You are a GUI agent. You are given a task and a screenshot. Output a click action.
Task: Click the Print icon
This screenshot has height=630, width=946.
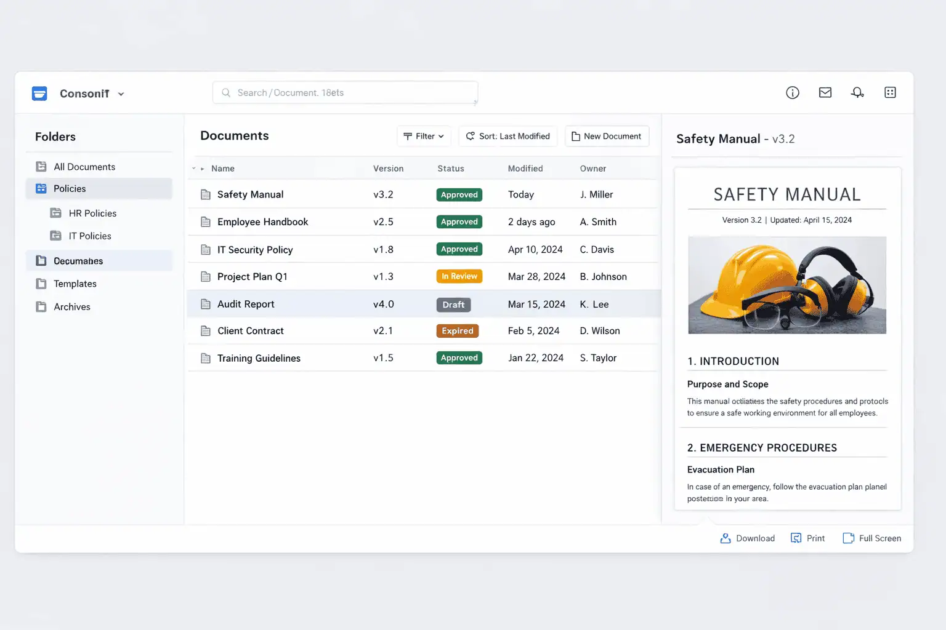coord(796,538)
